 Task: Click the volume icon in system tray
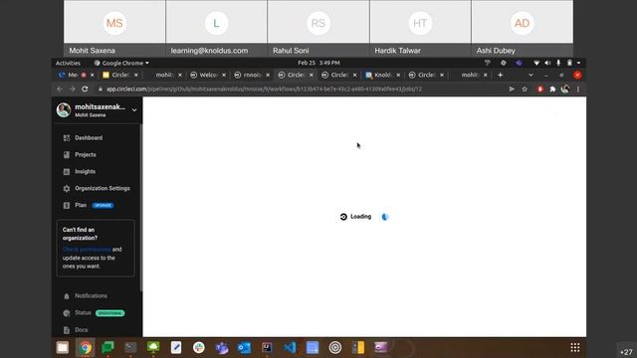pos(547,63)
